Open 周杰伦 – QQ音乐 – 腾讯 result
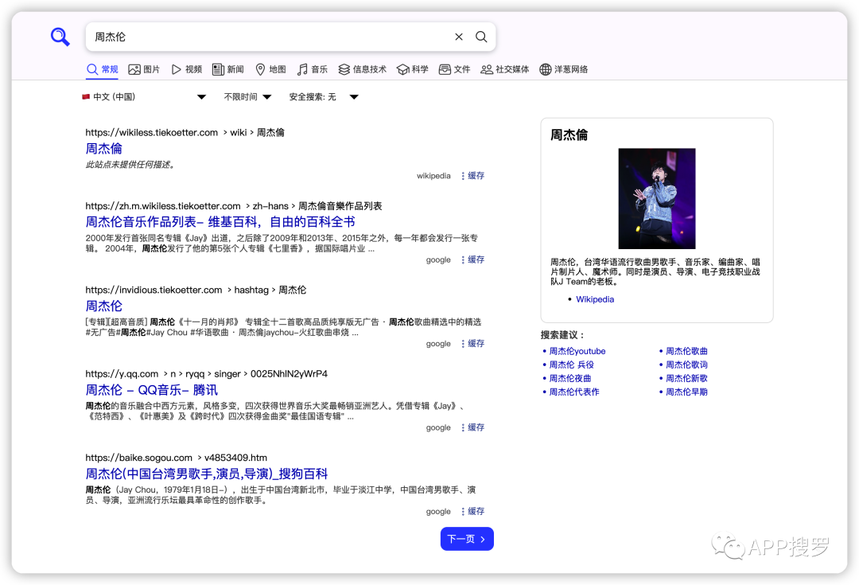Viewport: 859px width, 585px height. [x=152, y=390]
